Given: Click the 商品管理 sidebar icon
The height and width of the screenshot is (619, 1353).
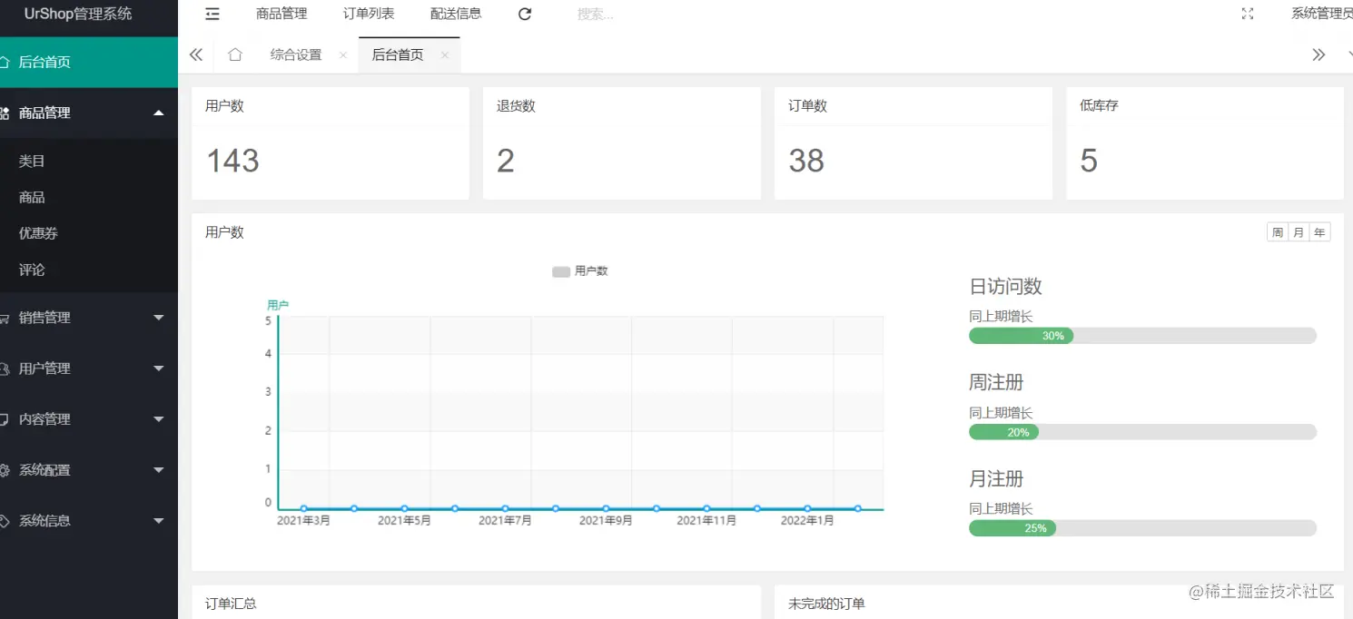Looking at the screenshot, I should 5,113.
